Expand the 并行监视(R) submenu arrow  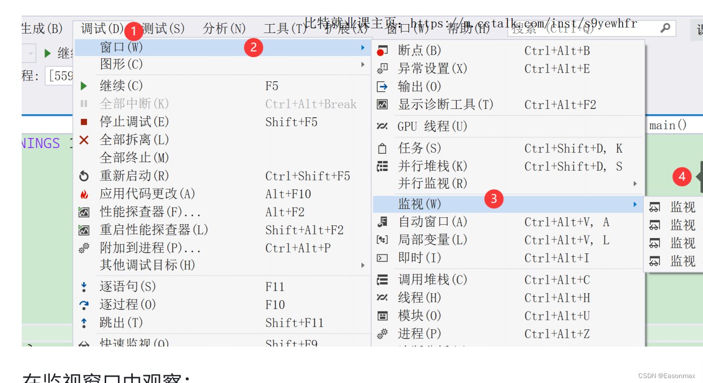(x=635, y=184)
